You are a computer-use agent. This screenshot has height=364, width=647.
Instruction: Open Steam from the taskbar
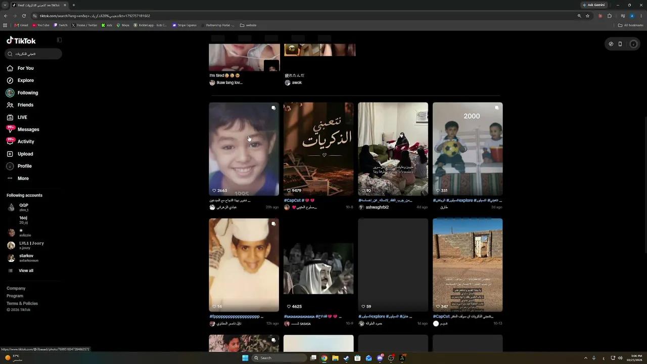pyautogui.click(x=346, y=358)
